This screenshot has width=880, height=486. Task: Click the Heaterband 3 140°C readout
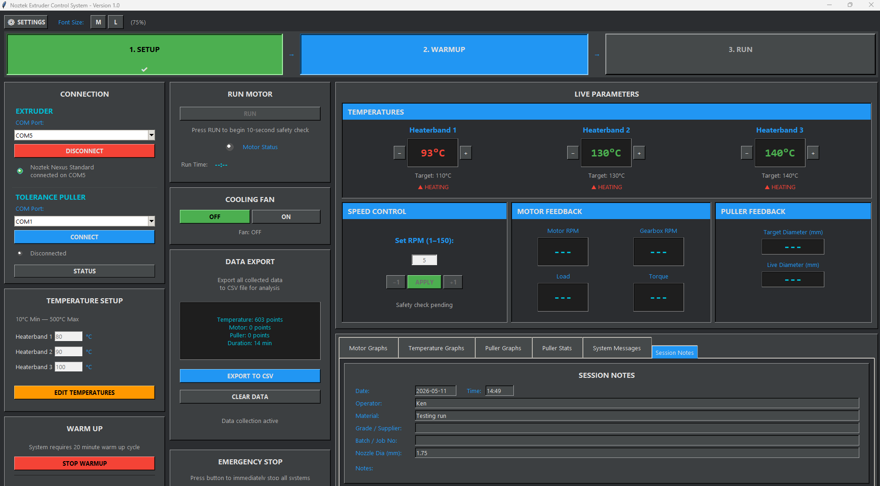point(780,153)
